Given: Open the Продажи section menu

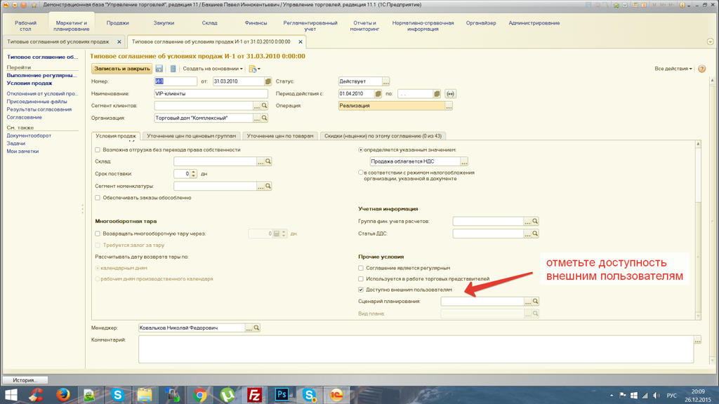Looking at the screenshot, I should [117, 23].
